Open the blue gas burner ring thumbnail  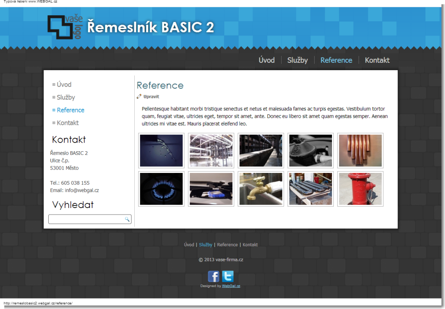point(161,189)
